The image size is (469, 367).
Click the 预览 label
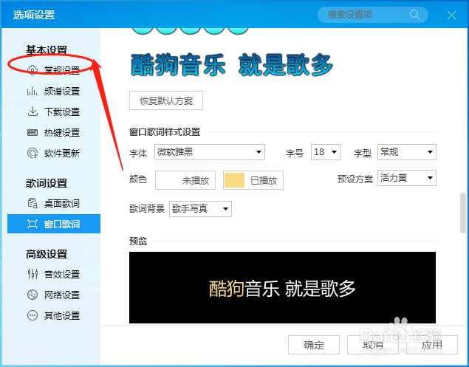(138, 241)
